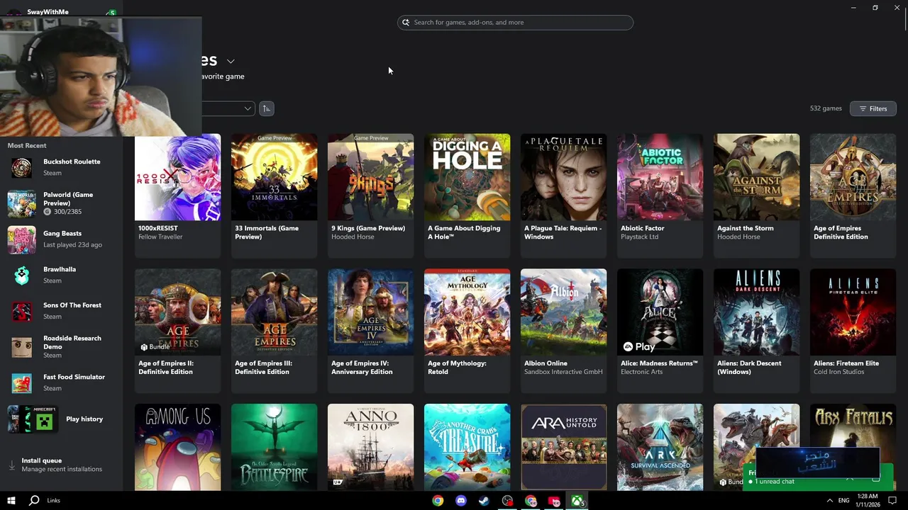Open Another Crab's Treasure tile
Viewport: 908px width, 510px height.
(x=467, y=447)
